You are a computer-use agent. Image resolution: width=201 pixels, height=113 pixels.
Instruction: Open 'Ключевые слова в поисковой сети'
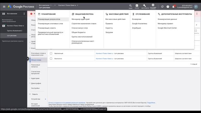(38, 54)
